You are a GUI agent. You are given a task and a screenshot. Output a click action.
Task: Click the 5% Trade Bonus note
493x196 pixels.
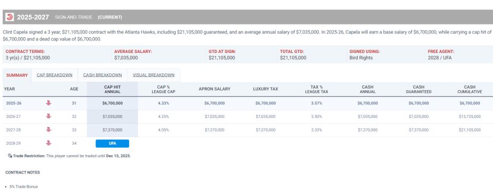24,187
